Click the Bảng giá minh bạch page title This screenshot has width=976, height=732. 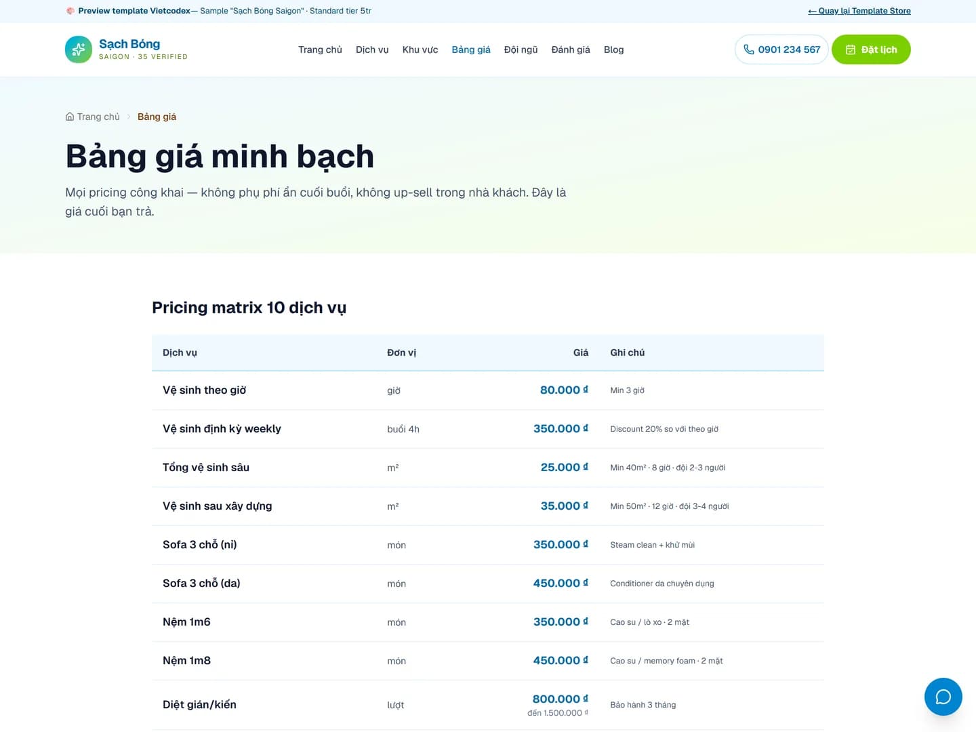point(220,157)
